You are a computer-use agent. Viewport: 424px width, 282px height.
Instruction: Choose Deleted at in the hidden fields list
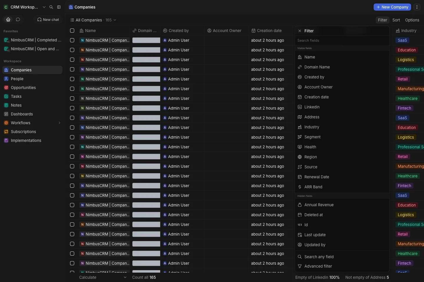click(342, 215)
